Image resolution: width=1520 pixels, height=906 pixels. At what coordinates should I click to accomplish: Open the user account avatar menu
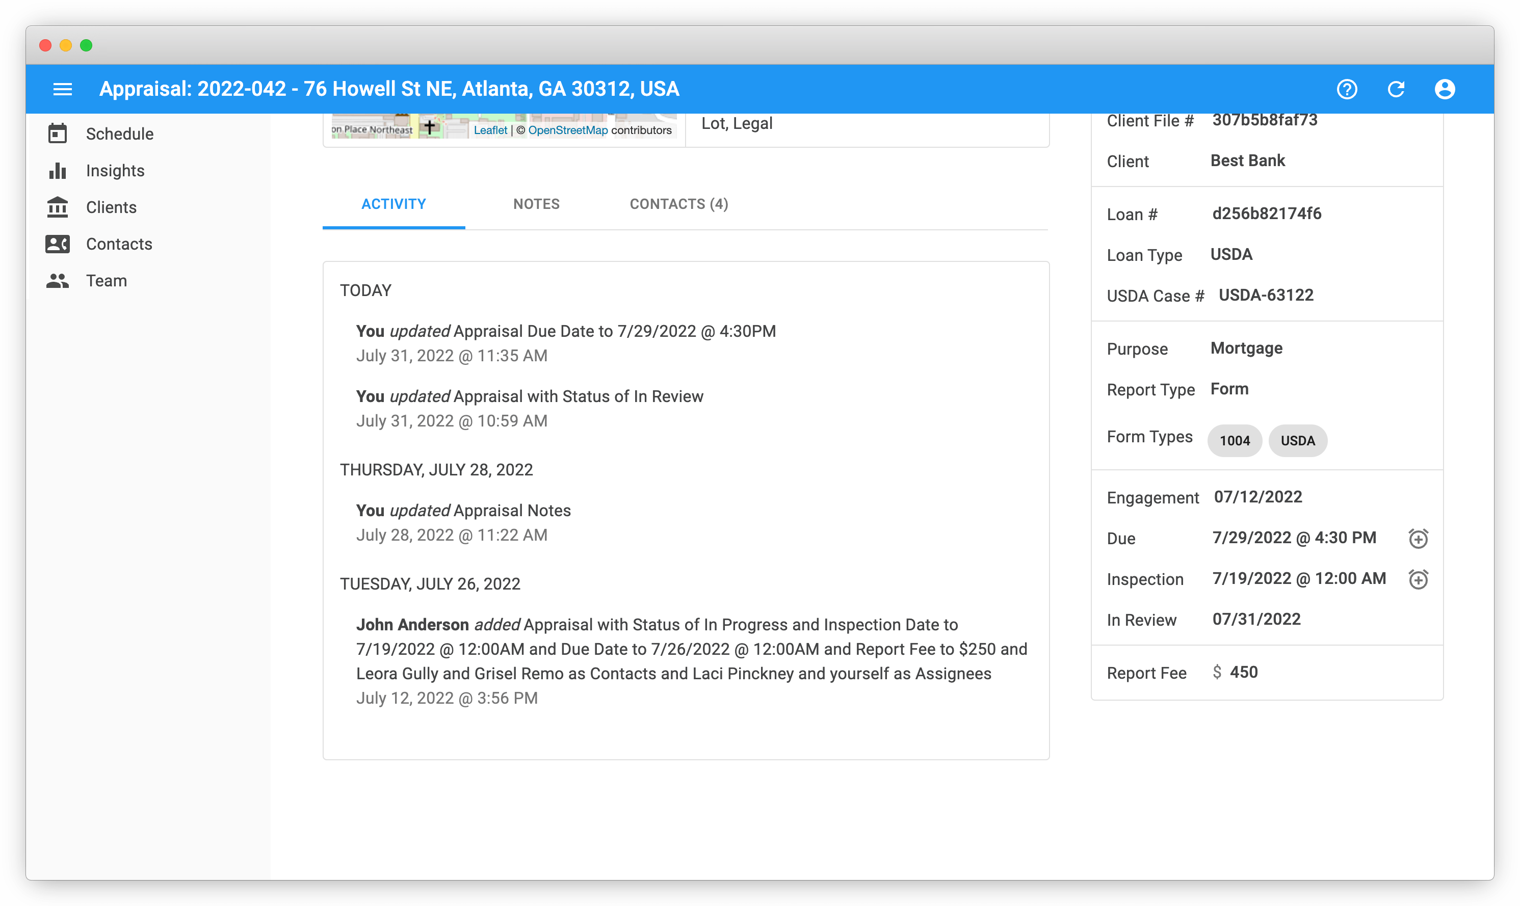(1446, 89)
